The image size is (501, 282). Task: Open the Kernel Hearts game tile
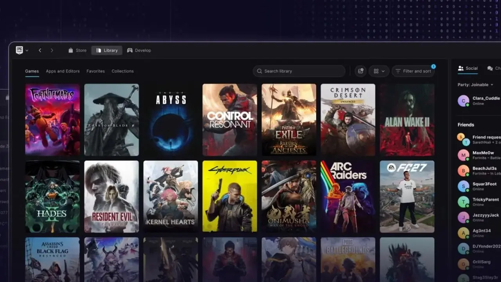point(171,197)
